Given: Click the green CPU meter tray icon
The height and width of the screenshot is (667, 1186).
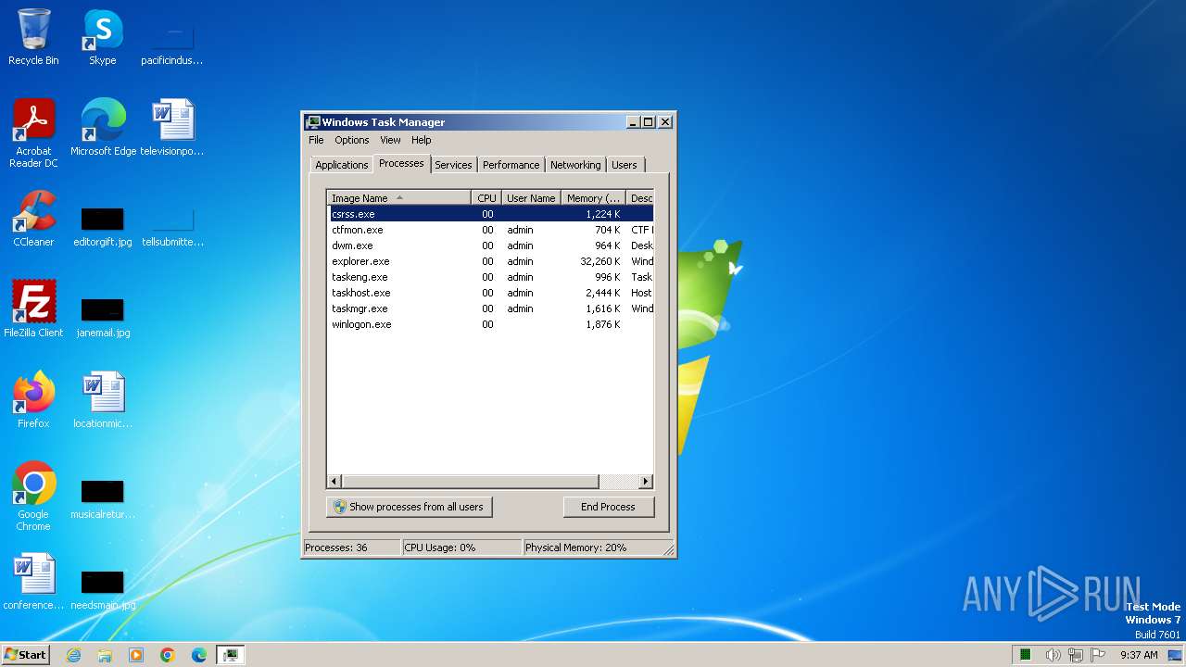Looking at the screenshot, I should point(1026,655).
